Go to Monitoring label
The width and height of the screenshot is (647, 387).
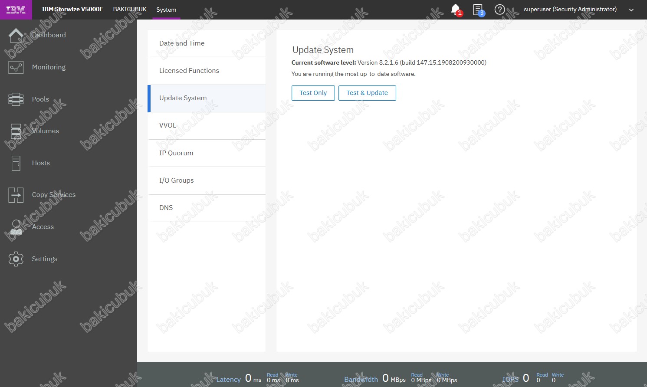tap(49, 67)
